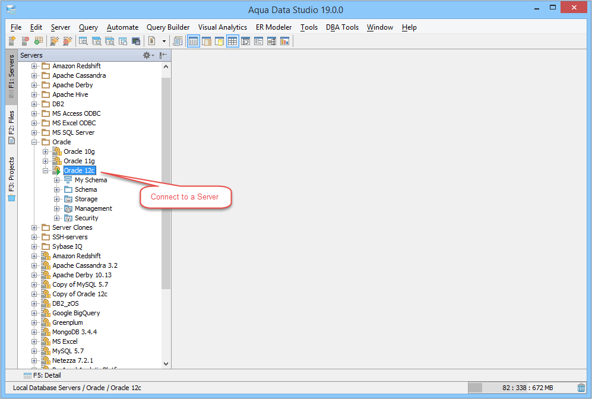592x399 pixels.
Task: Click the DB2_zOS server icon
Action: 46,303
